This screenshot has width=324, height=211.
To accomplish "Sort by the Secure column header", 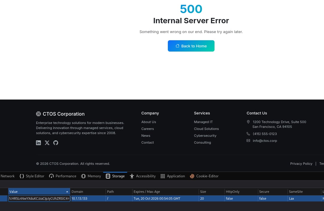I will click(x=273, y=192).
